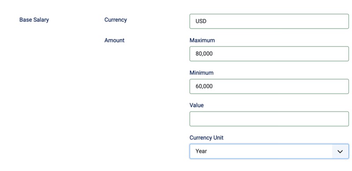Click the Minimum field label

tap(202, 73)
